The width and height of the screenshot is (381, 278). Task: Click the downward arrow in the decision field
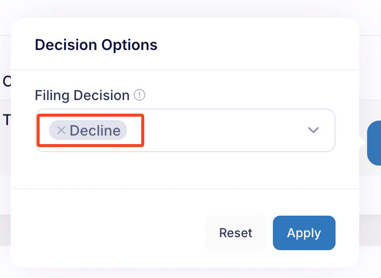[x=313, y=130]
